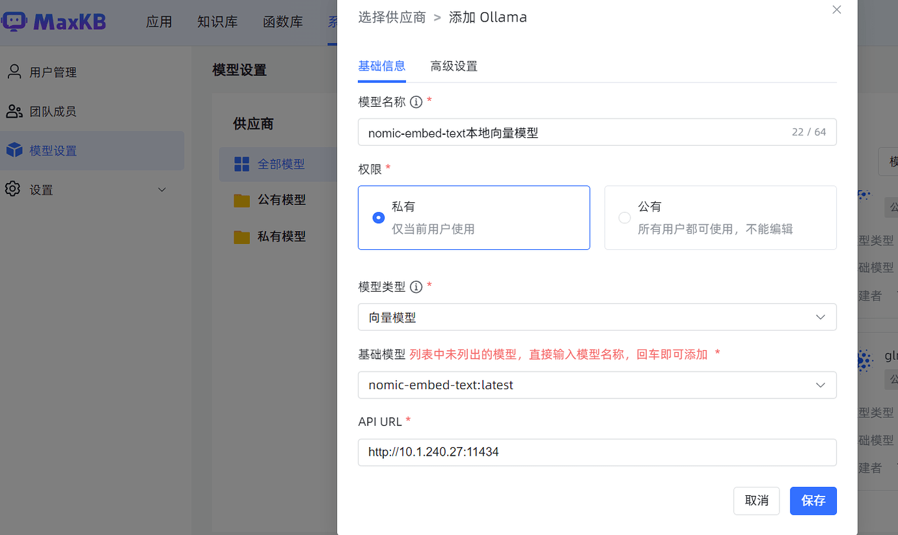Open the 知识库 menu in the top bar
Viewport: 898px width, 535px height.
tap(218, 21)
